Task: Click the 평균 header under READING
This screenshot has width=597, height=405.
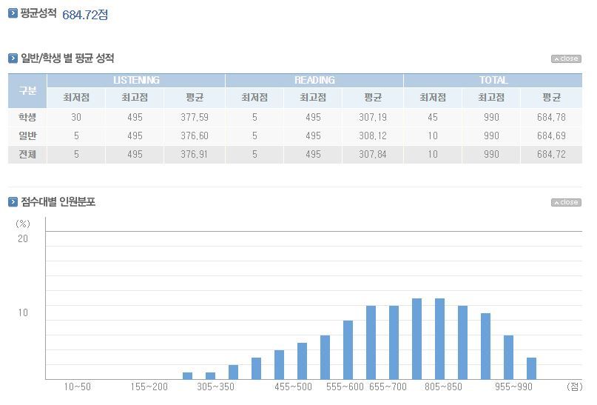Action: click(x=373, y=98)
